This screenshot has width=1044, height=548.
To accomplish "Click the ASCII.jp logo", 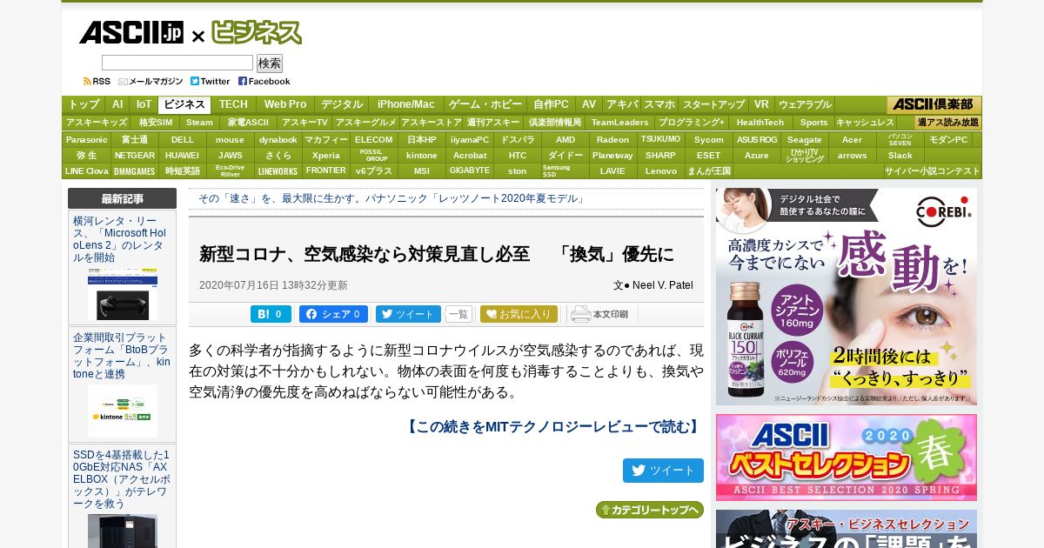I will 131,33.
